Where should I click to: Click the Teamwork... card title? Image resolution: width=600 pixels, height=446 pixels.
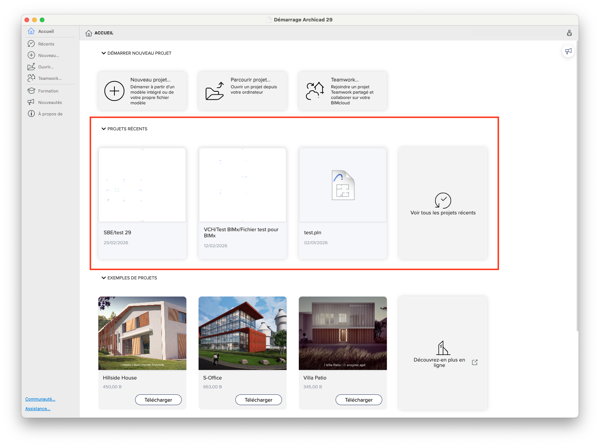click(x=345, y=80)
